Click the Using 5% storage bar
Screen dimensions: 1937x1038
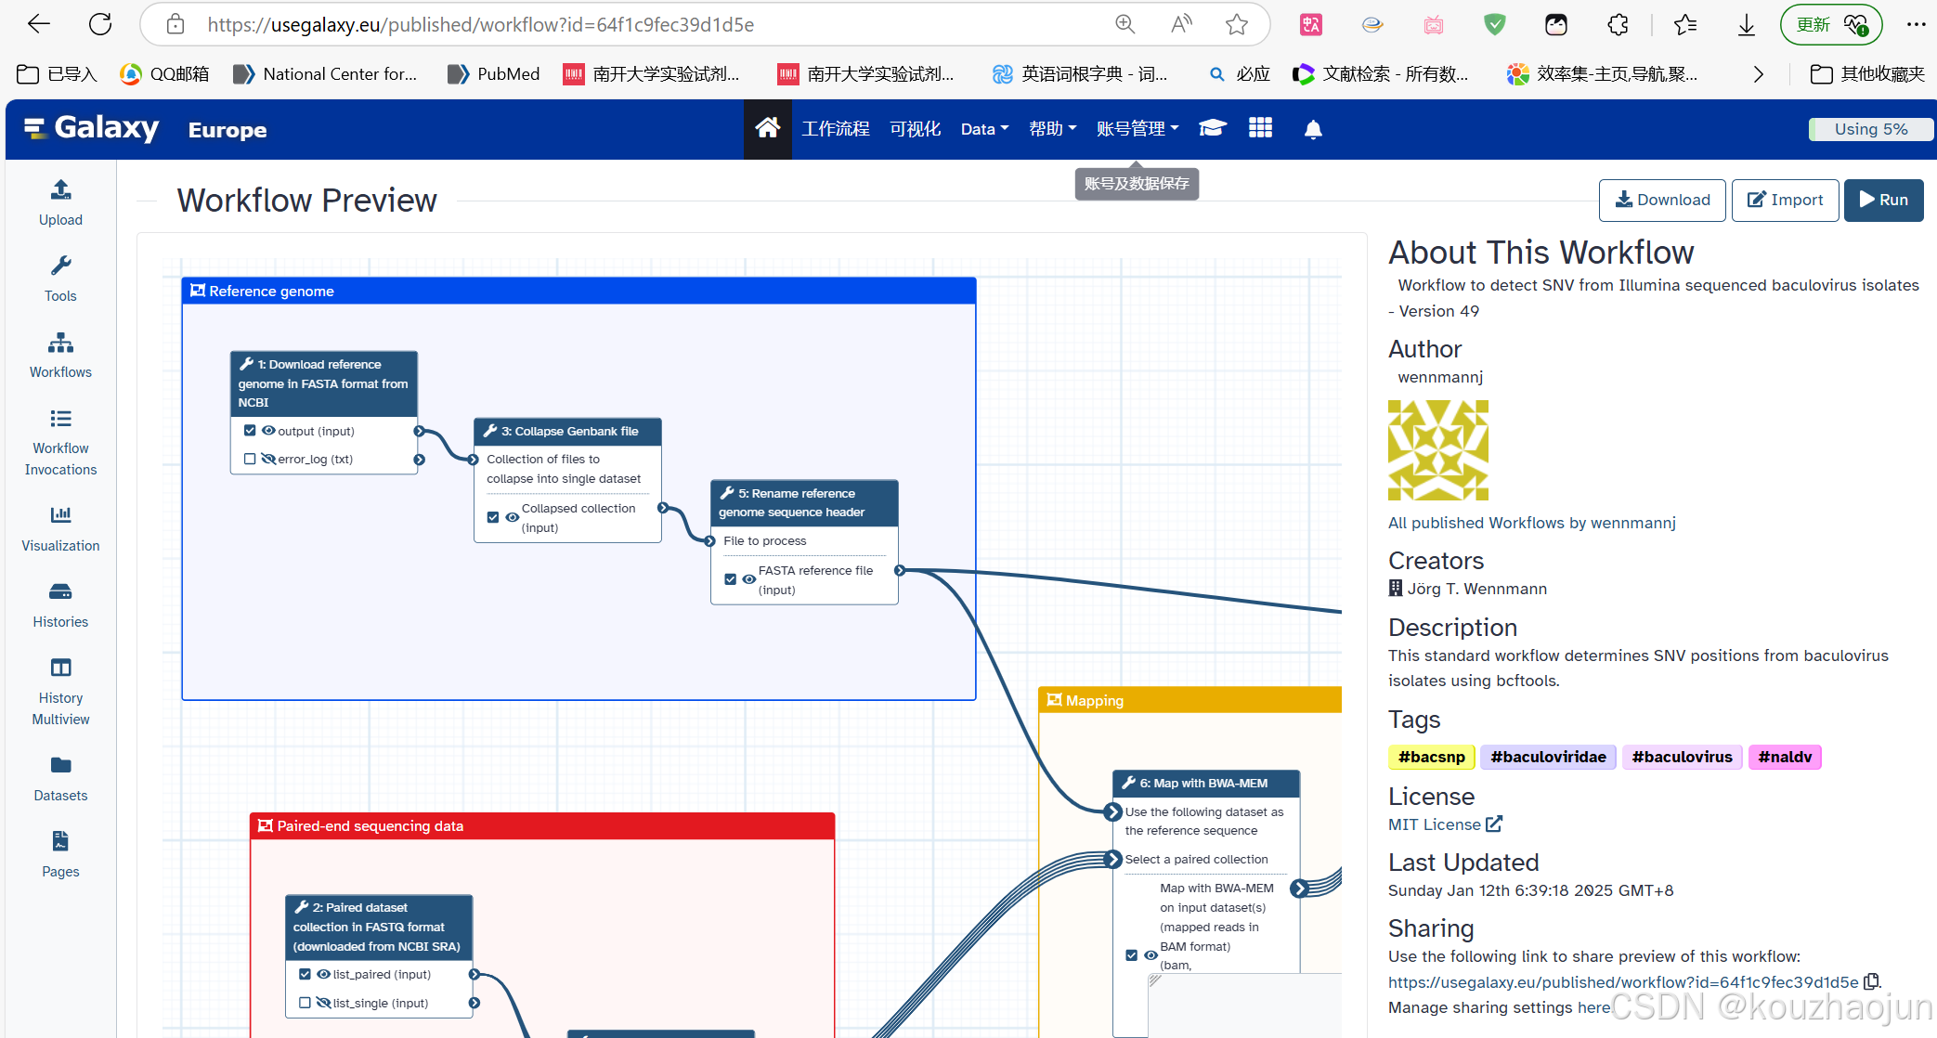pyautogui.click(x=1870, y=129)
